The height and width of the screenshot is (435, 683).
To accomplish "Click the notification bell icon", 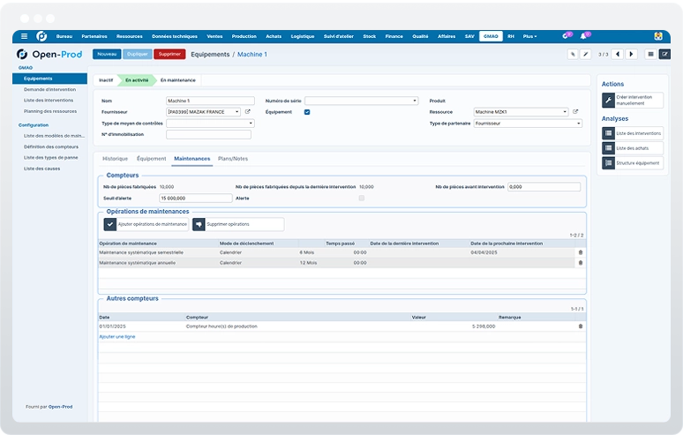I will click(582, 36).
